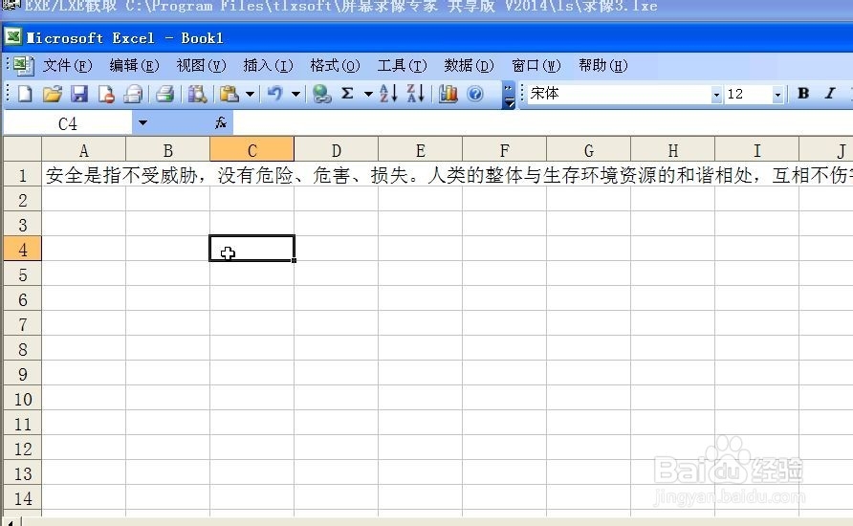The image size is (853, 526).
Task: Click the blue Help question mark icon
Action: (x=475, y=94)
